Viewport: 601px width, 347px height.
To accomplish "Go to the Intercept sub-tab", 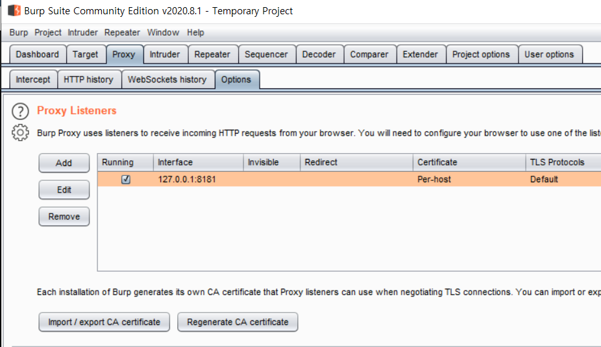I will tap(33, 80).
